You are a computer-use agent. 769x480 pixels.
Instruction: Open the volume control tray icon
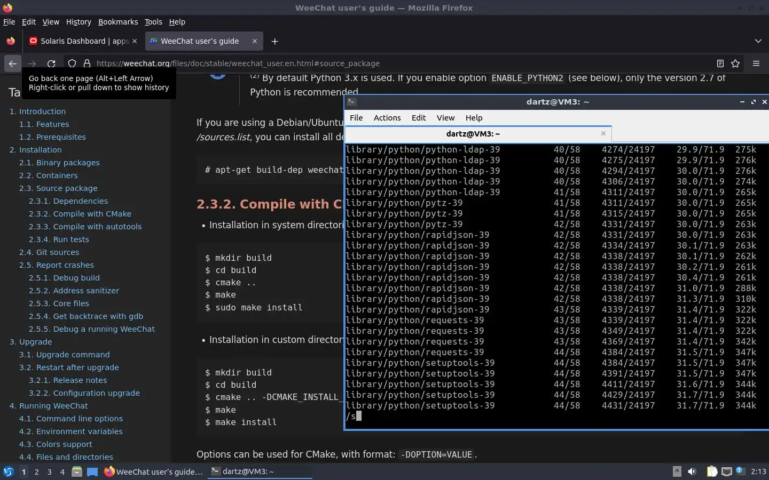692,471
